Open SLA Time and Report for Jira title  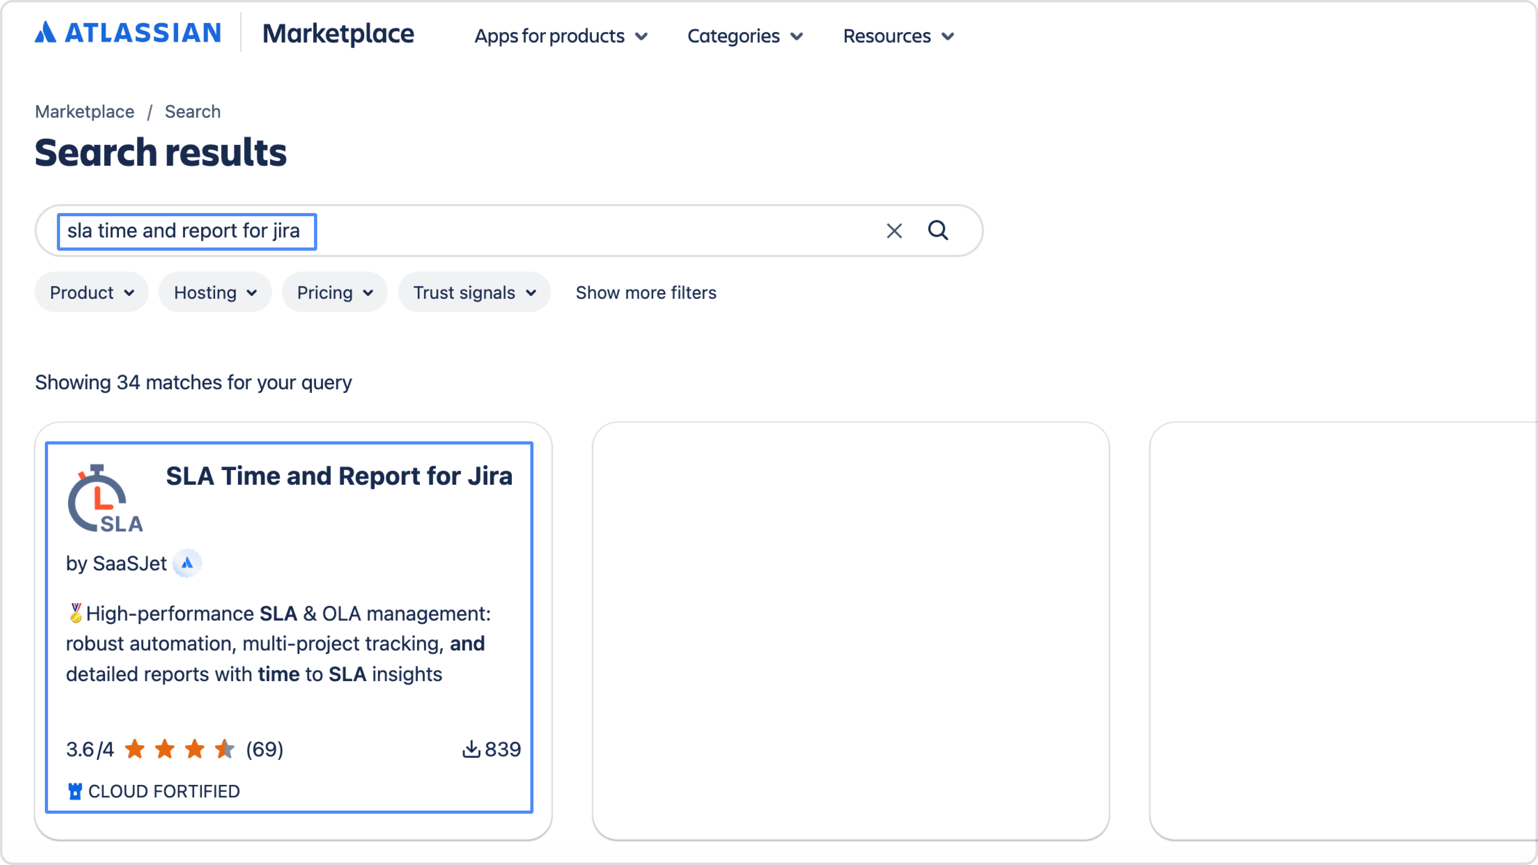click(x=338, y=476)
